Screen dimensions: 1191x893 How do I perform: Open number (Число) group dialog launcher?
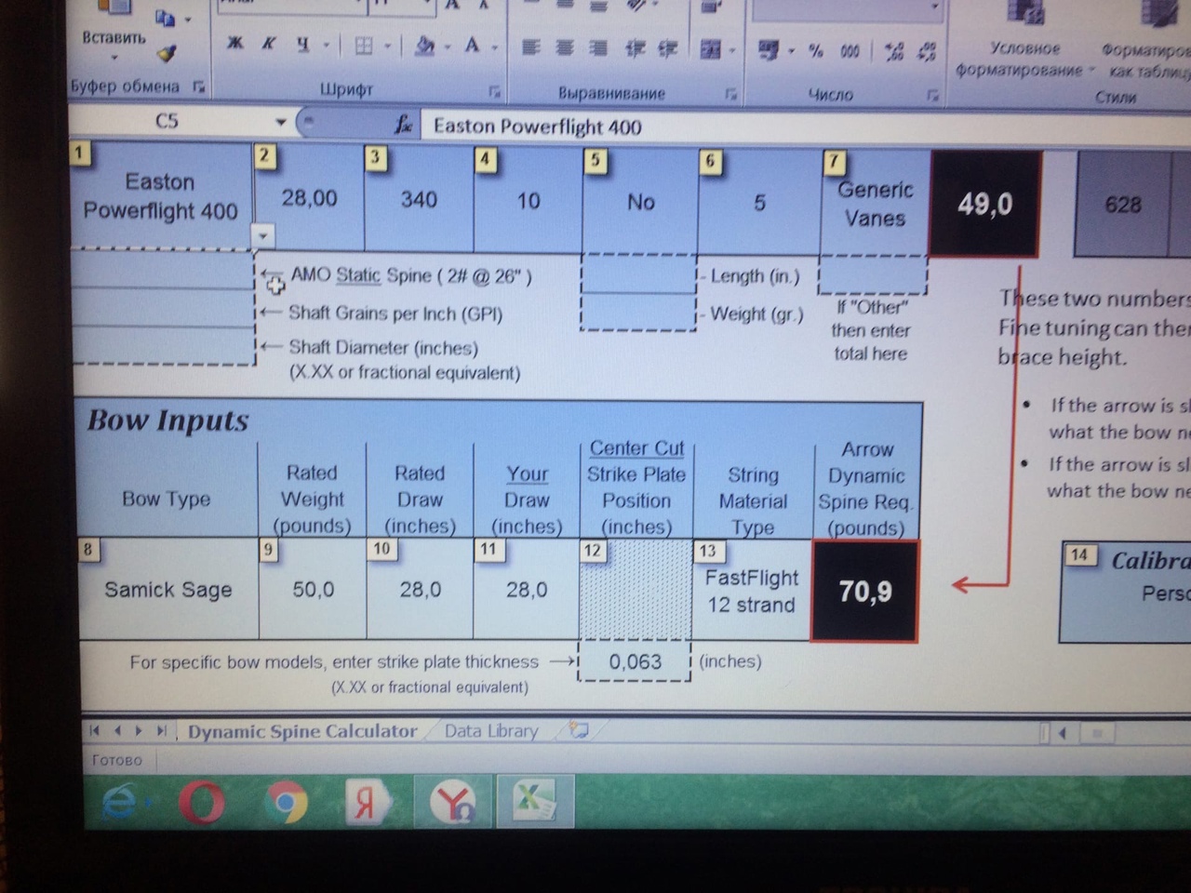tap(931, 96)
